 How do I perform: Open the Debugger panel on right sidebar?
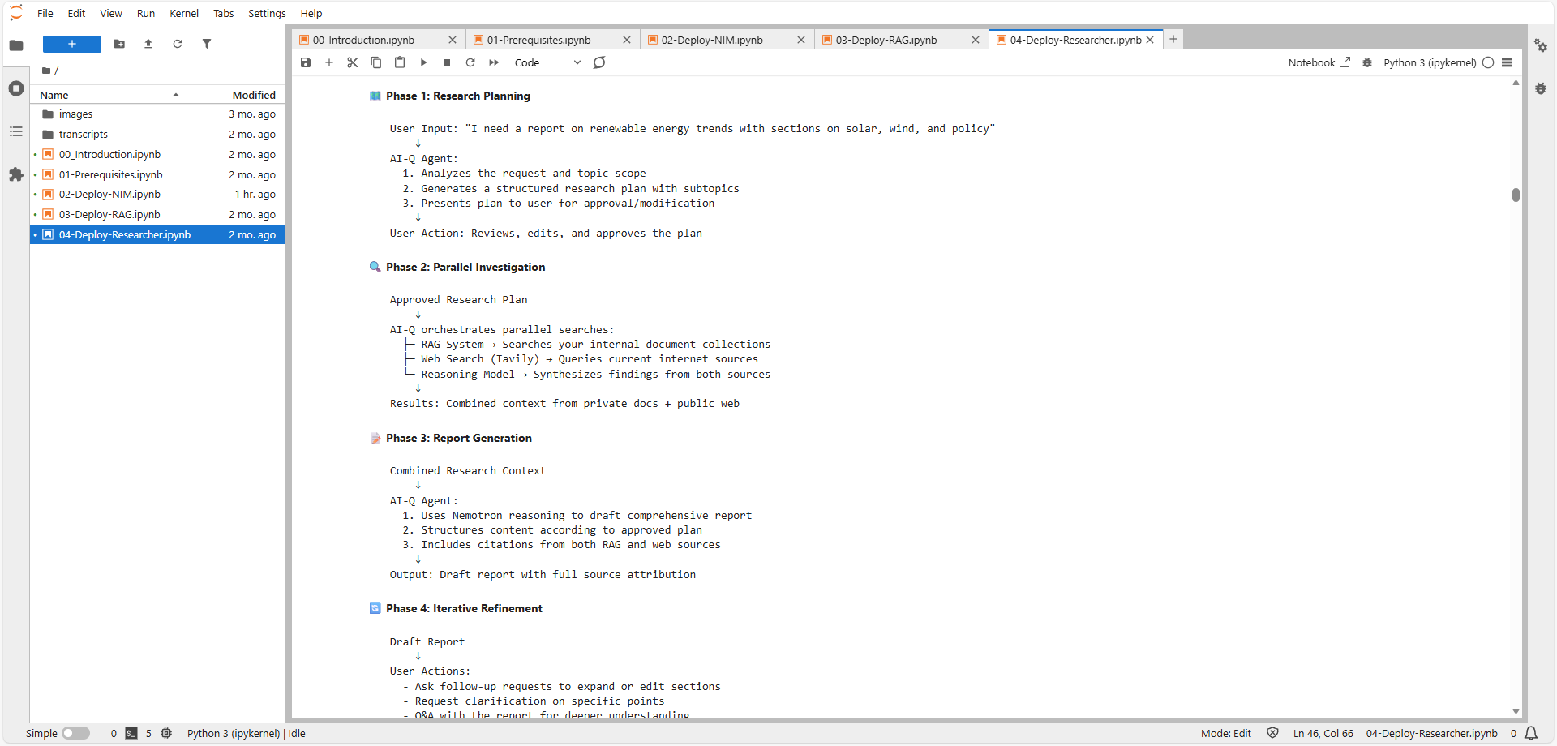click(x=1541, y=88)
